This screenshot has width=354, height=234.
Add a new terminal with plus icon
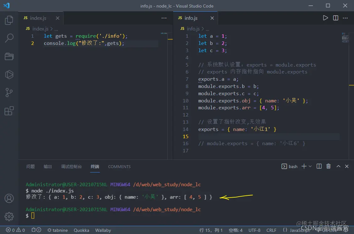pyautogui.click(x=304, y=166)
